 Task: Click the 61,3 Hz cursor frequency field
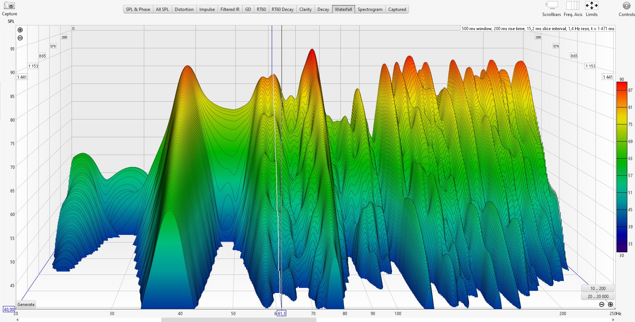point(282,313)
